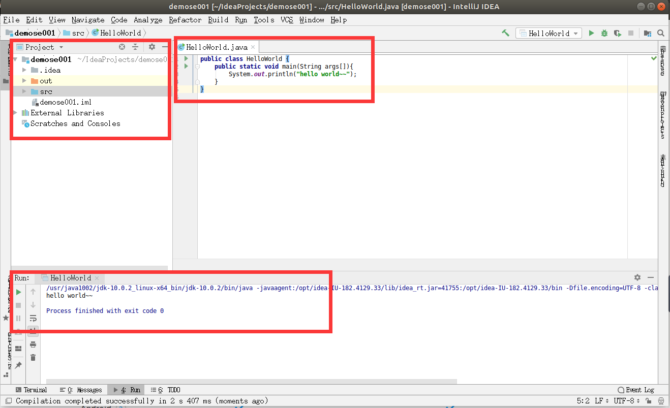The width and height of the screenshot is (670, 408).
Task: Open the HelloWorld run configuration dropdown
Action: [549, 33]
